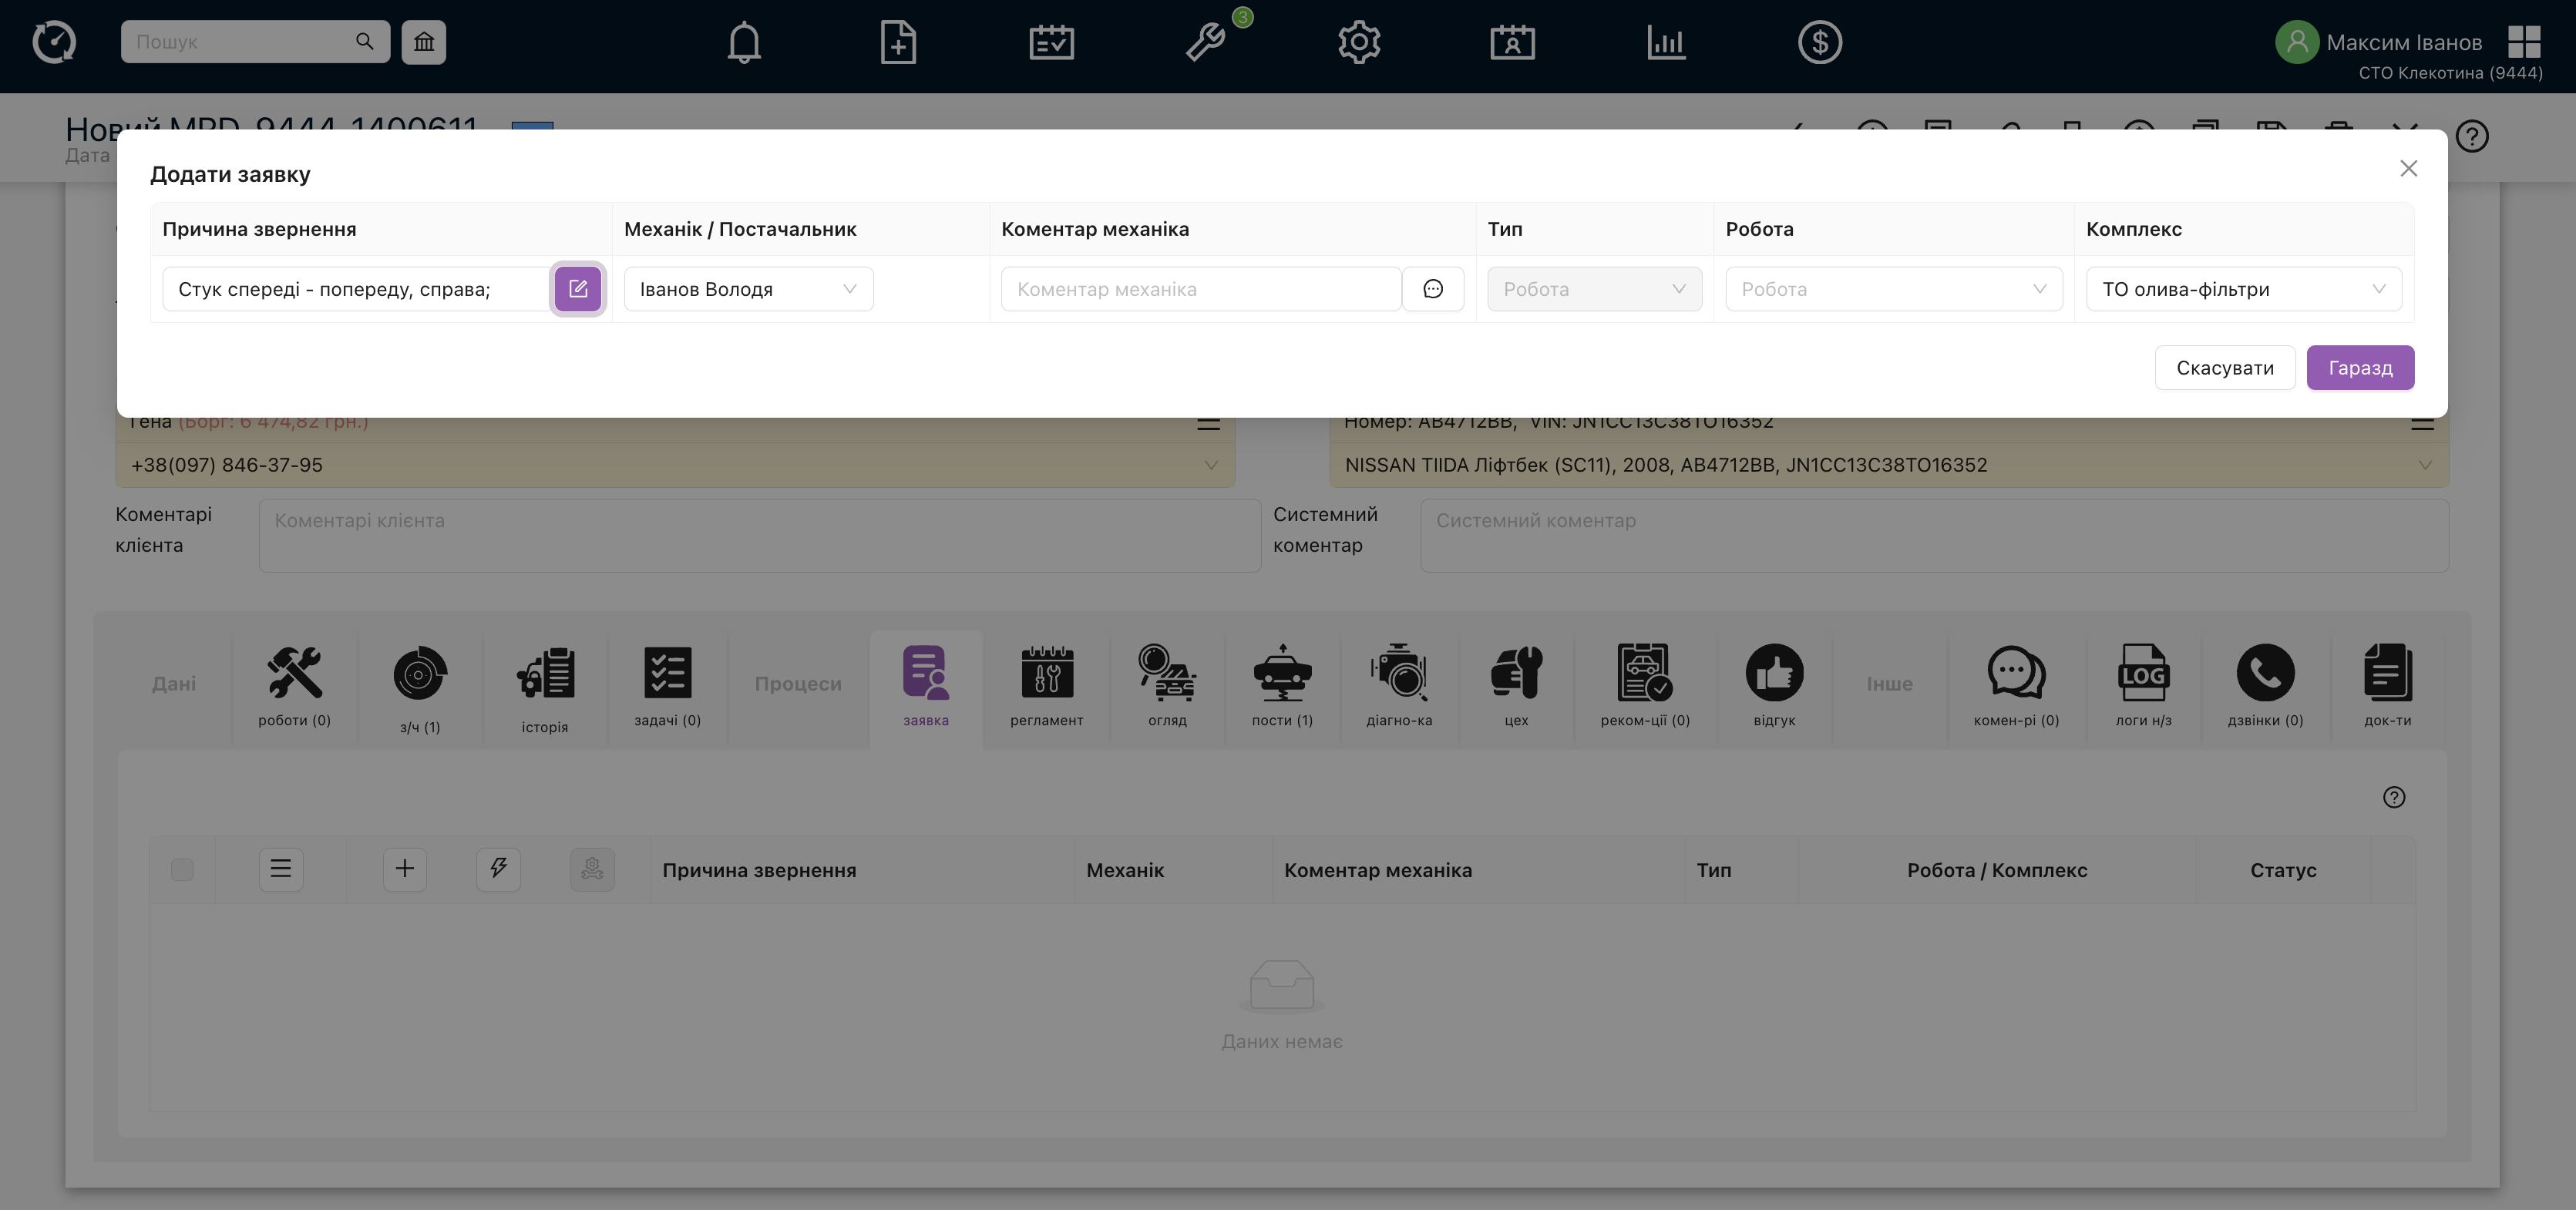This screenshot has height=1210, width=2576.
Task: Click the comment bubble icon next to Коментар механіка
Action: coord(1432,289)
